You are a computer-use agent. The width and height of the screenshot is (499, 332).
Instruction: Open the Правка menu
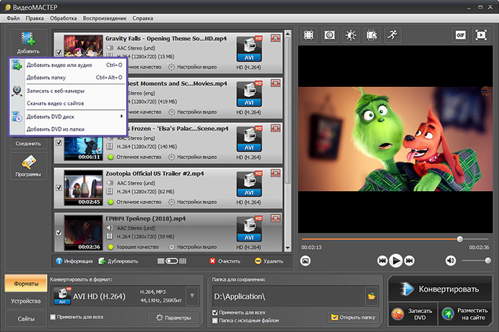point(35,19)
